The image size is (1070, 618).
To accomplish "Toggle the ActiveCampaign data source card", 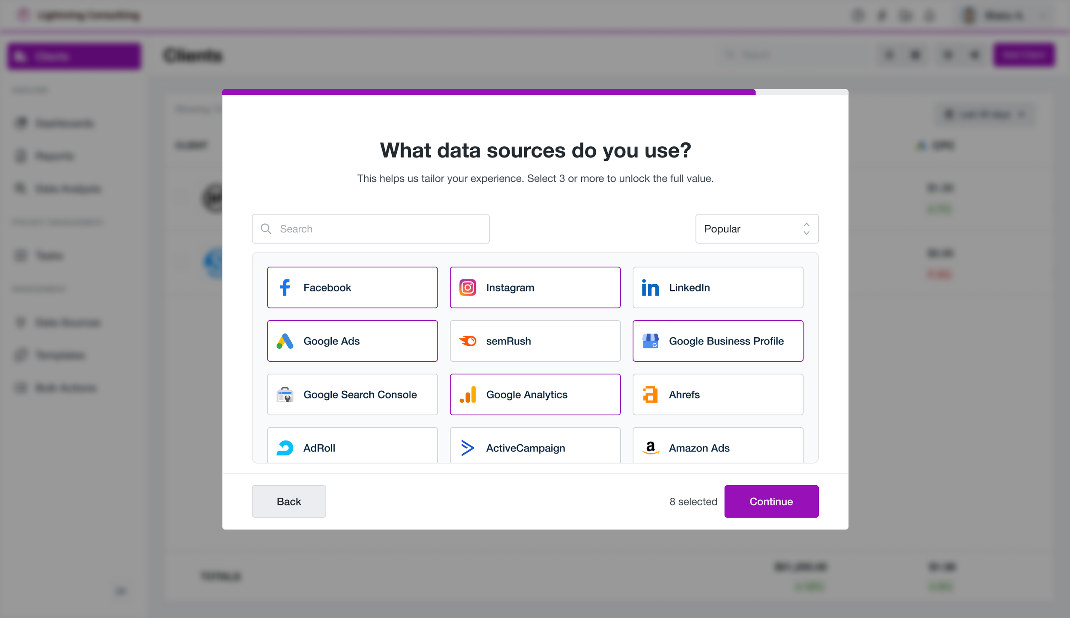I will [x=535, y=445].
